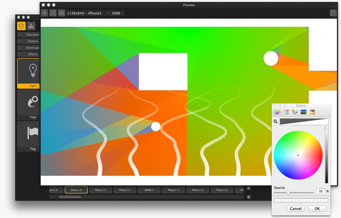Collapse the Effects section
341x218 pixels.
[x=29, y=54]
